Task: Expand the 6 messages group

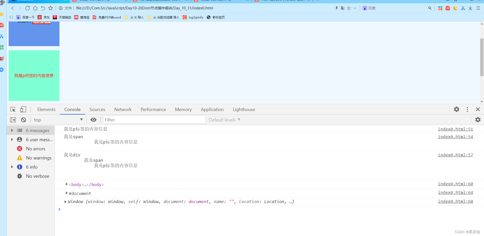Action: [12, 130]
